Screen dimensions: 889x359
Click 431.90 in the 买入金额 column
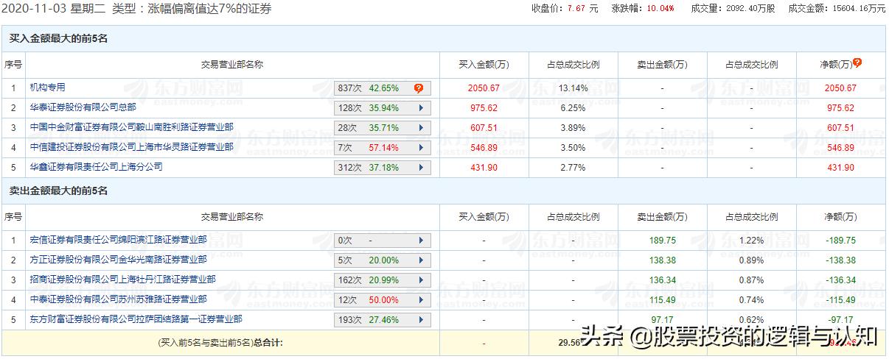pyautogui.click(x=484, y=168)
